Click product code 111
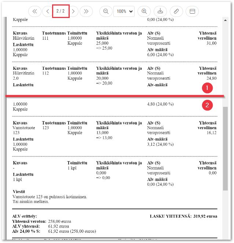 point(45,38)
